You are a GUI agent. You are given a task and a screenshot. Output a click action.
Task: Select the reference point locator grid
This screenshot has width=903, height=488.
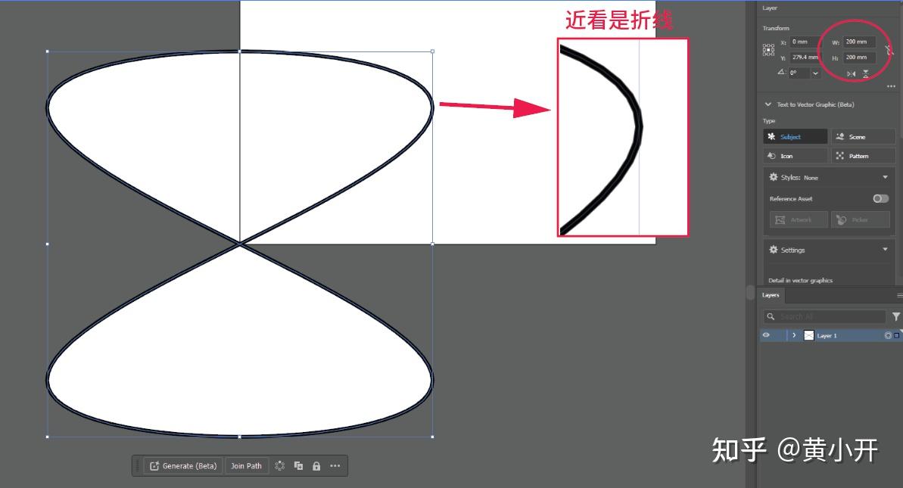pyautogui.click(x=769, y=50)
